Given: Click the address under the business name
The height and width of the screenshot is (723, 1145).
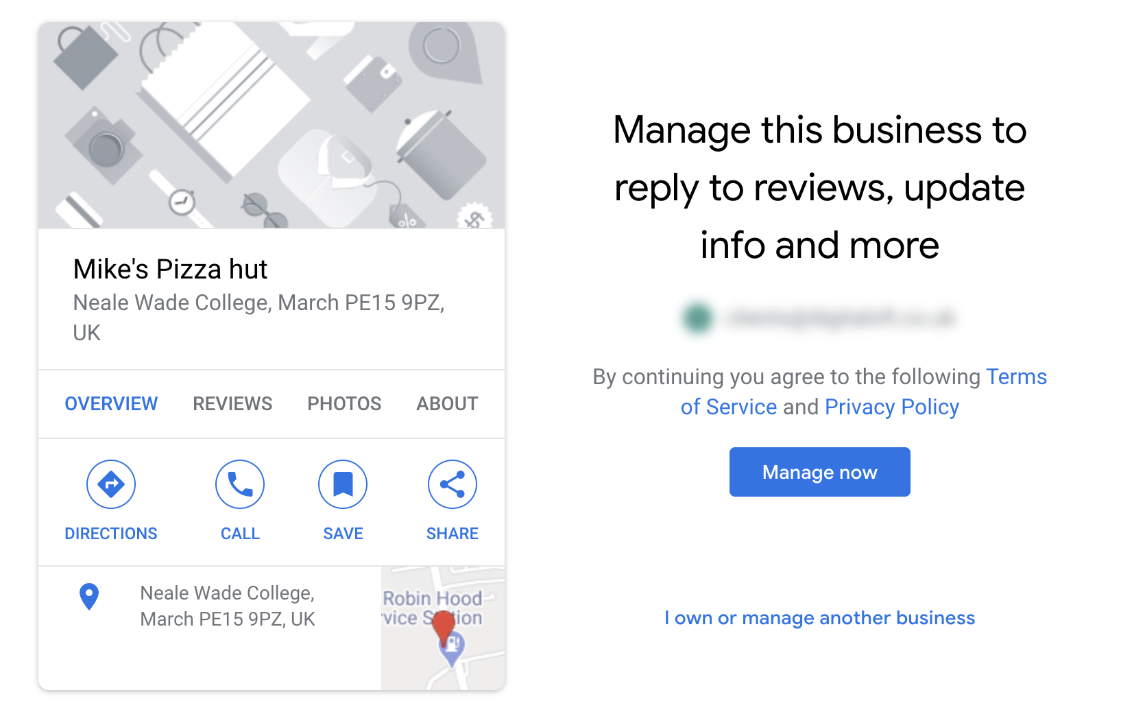Looking at the screenshot, I should [259, 318].
